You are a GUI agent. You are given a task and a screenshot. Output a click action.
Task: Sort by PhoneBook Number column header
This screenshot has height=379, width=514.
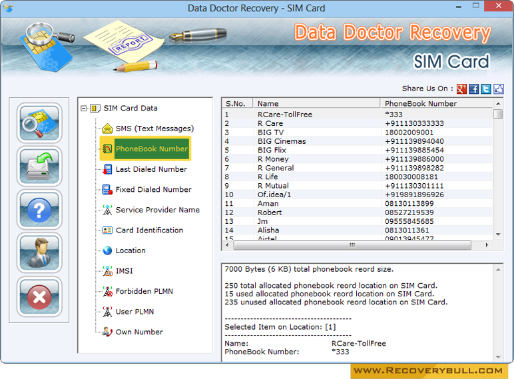tap(436, 104)
